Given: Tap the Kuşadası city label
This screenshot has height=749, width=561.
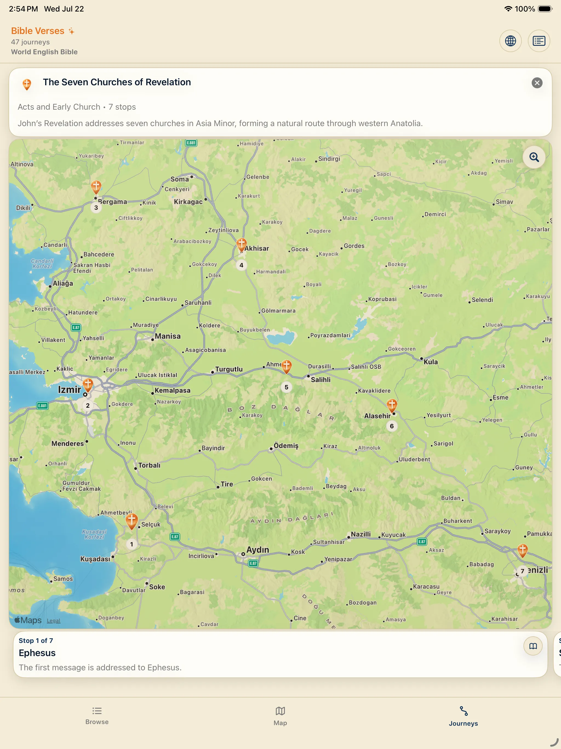Looking at the screenshot, I should [x=95, y=559].
